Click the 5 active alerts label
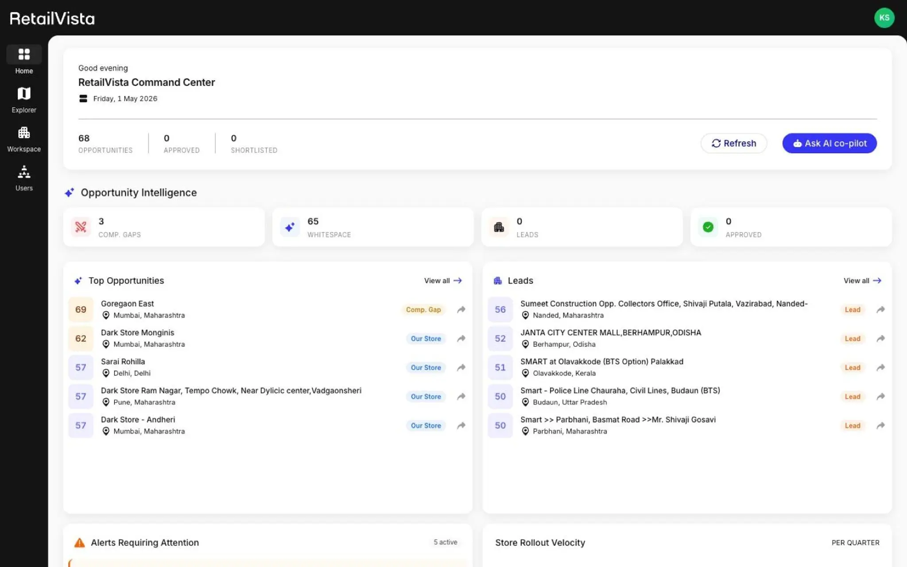The width and height of the screenshot is (907, 567). (x=445, y=542)
